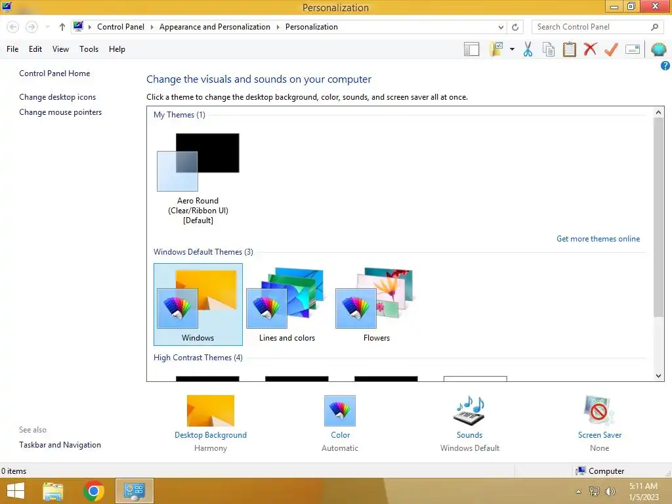Open the File menu

pyautogui.click(x=12, y=49)
